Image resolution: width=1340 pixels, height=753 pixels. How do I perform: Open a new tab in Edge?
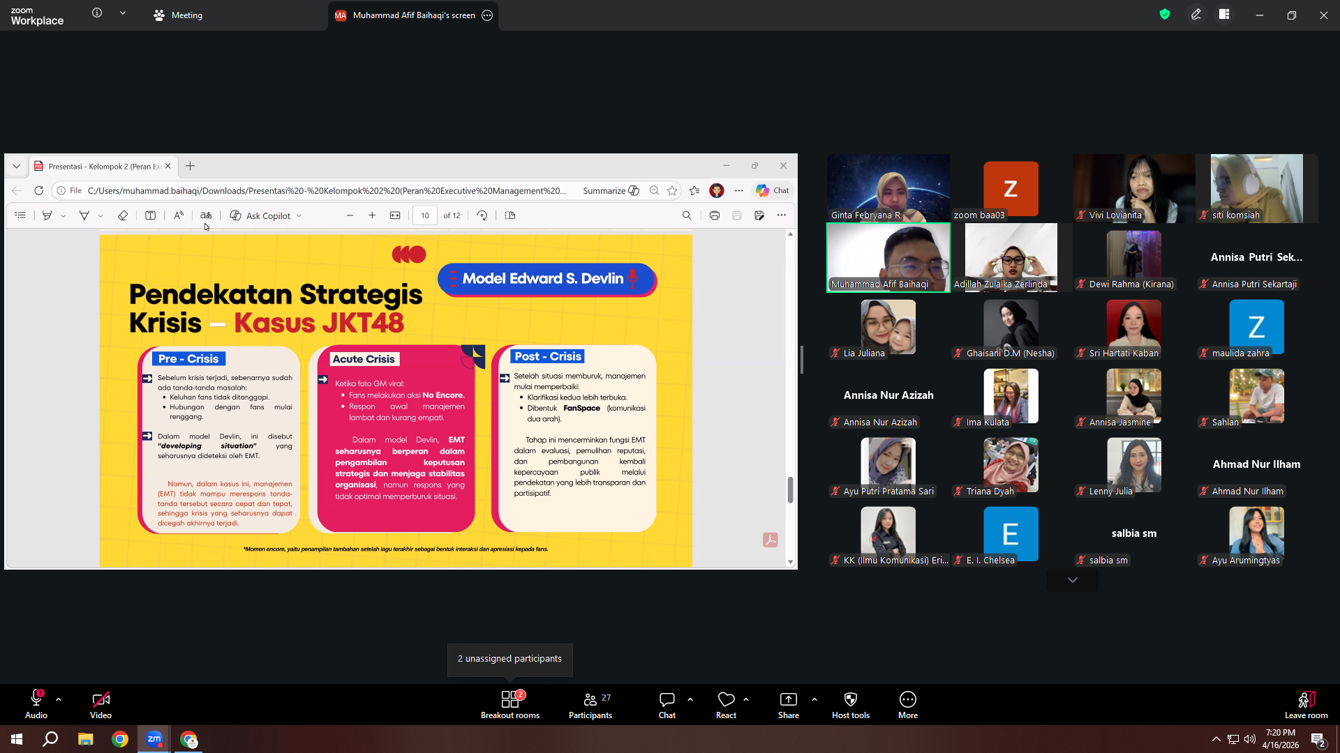tap(191, 166)
